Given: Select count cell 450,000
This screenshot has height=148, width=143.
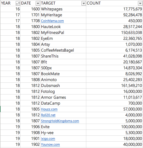Looking at the screenshot, I should click(115, 21).
